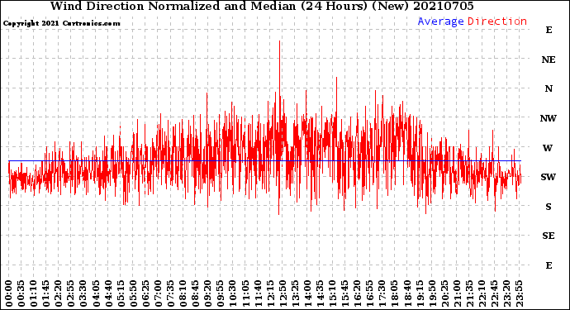Click the 'N' axis label
570x310 pixels.
pos(549,88)
